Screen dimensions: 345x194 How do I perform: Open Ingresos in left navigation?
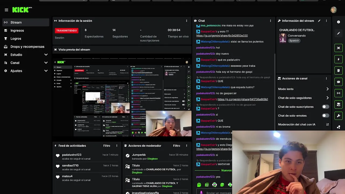click(x=26, y=30)
